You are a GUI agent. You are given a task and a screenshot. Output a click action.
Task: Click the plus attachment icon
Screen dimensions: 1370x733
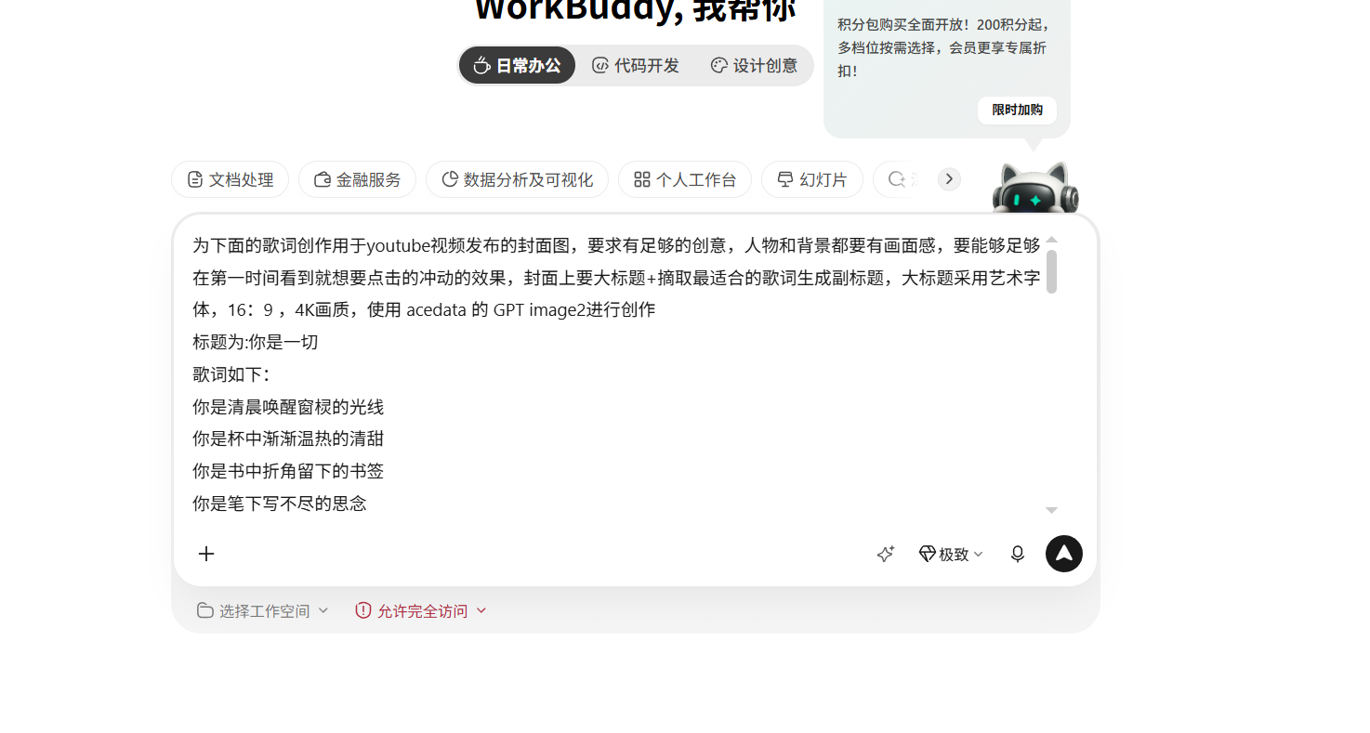[206, 554]
